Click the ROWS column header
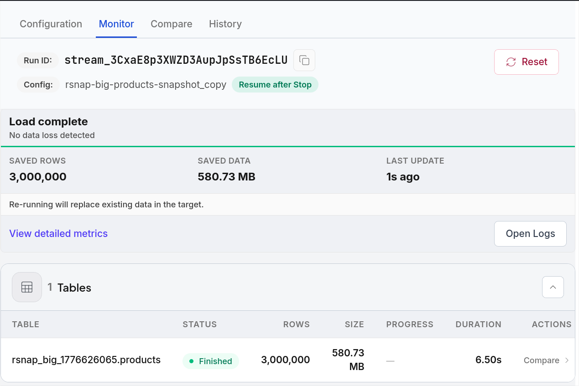This screenshot has height=386, width=579. point(297,324)
